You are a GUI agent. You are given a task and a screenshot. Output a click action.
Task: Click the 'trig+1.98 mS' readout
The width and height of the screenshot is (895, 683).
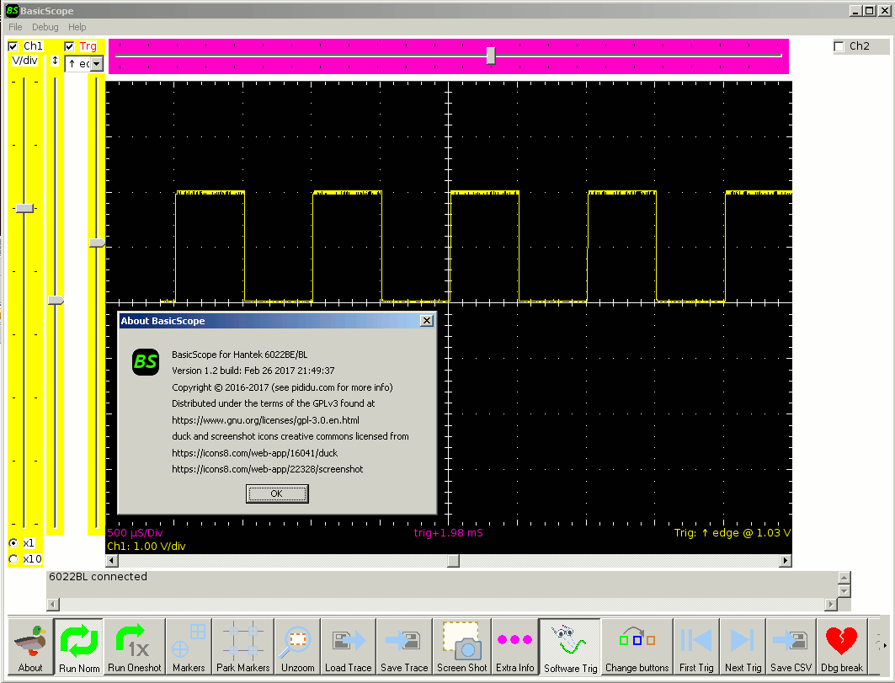[x=449, y=533]
